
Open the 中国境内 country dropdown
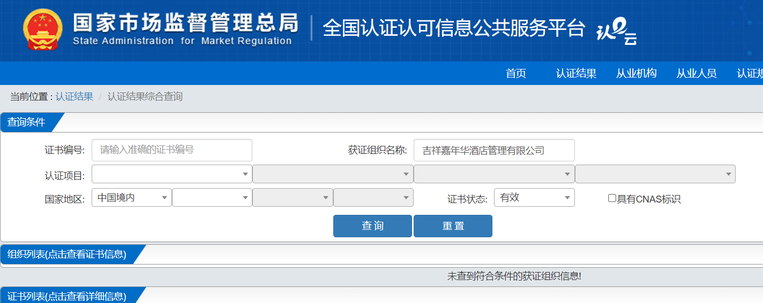[x=132, y=197]
